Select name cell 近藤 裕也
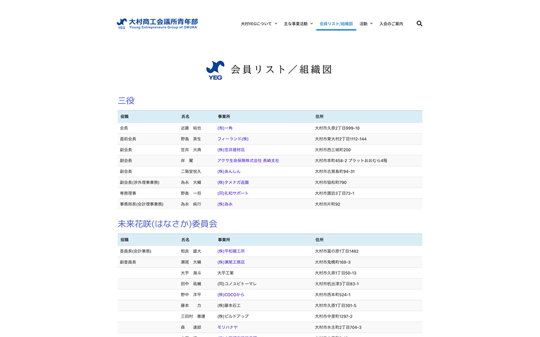Viewport: 540px width, 337px height. point(191,128)
